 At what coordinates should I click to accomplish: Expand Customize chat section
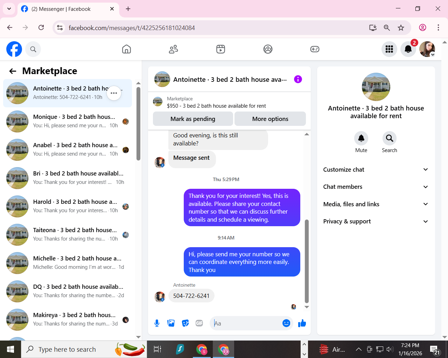(x=376, y=170)
